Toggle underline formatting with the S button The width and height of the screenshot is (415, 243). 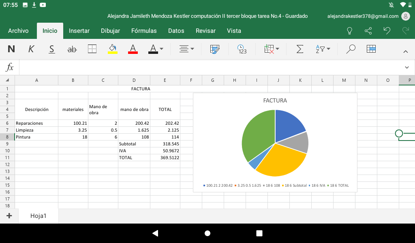[x=51, y=49]
